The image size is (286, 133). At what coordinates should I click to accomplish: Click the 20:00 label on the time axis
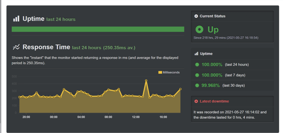26,117
